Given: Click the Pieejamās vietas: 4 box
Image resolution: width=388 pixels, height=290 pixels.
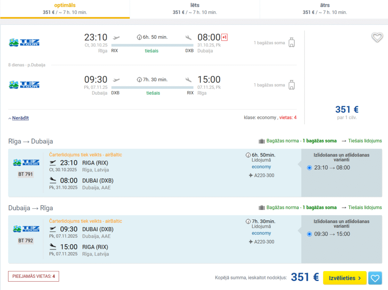Looking at the screenshot, I should (33, 276).
